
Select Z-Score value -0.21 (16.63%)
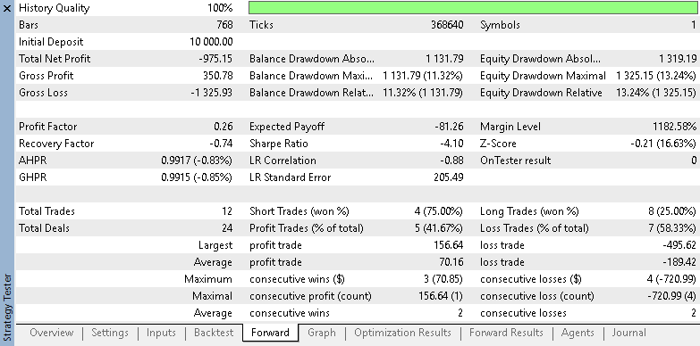(663, 144)
